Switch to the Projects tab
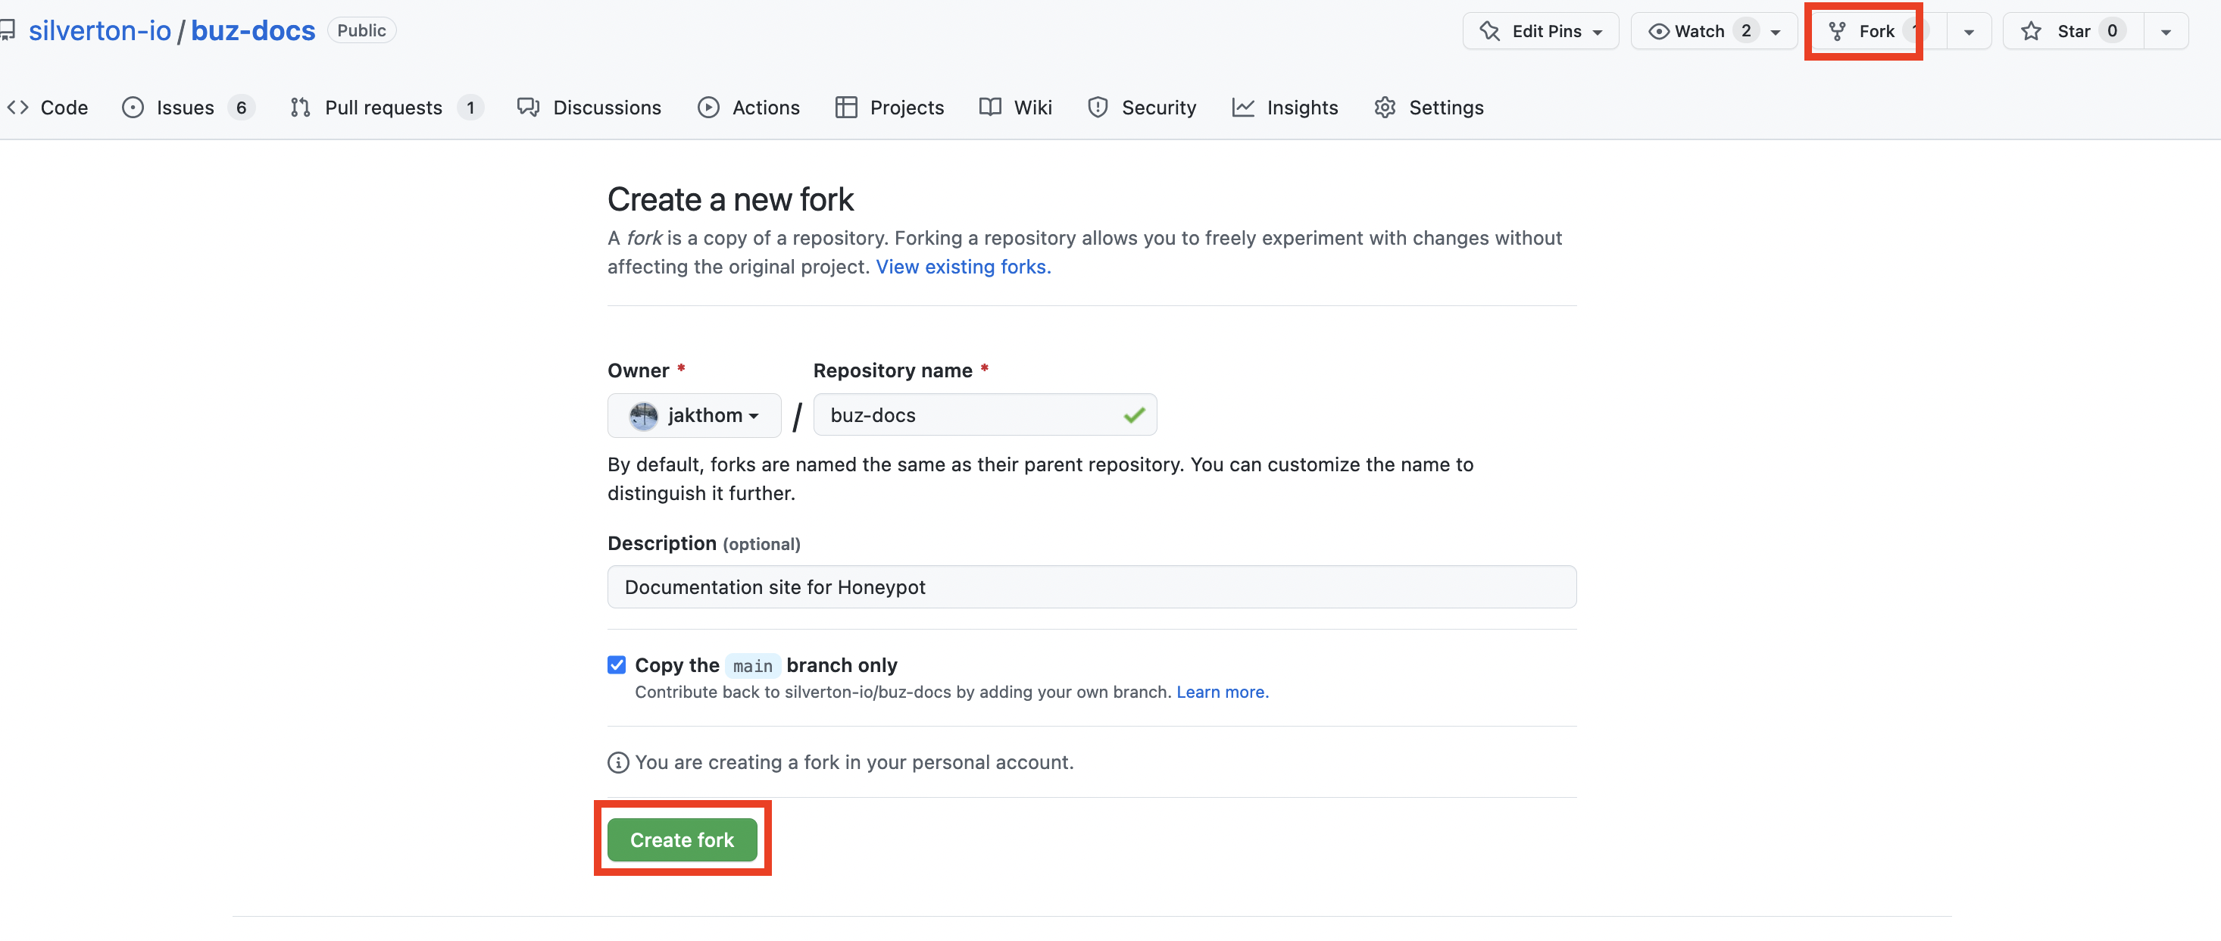This screenshot has height=941, width=2221. [x=890, y=108]
